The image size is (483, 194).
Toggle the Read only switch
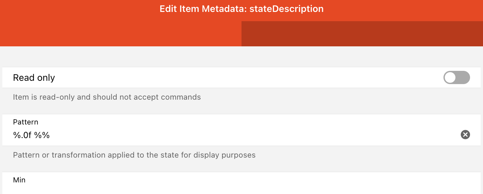(456, 78)
